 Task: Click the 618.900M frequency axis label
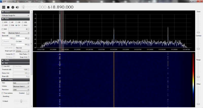click(77, 49)
